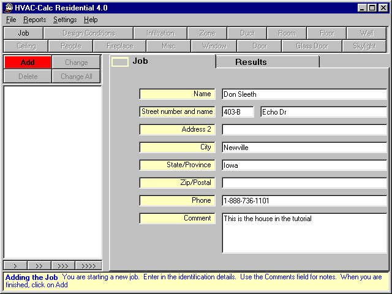Screen dimensions: 392x294
Task: Select the Room category button
Action: (287, 33)
